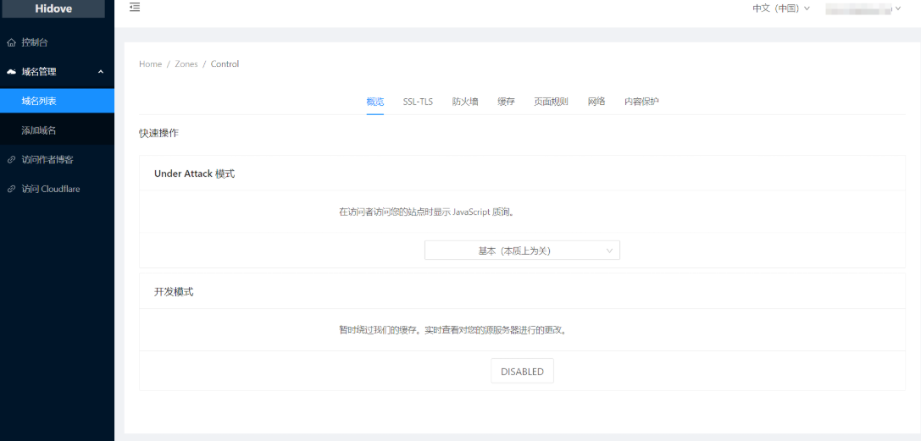The width and height of the screenshot is (921, 441).
Task: Click the link icon beside 访问 Cloudflare
Action: [11, 190]
